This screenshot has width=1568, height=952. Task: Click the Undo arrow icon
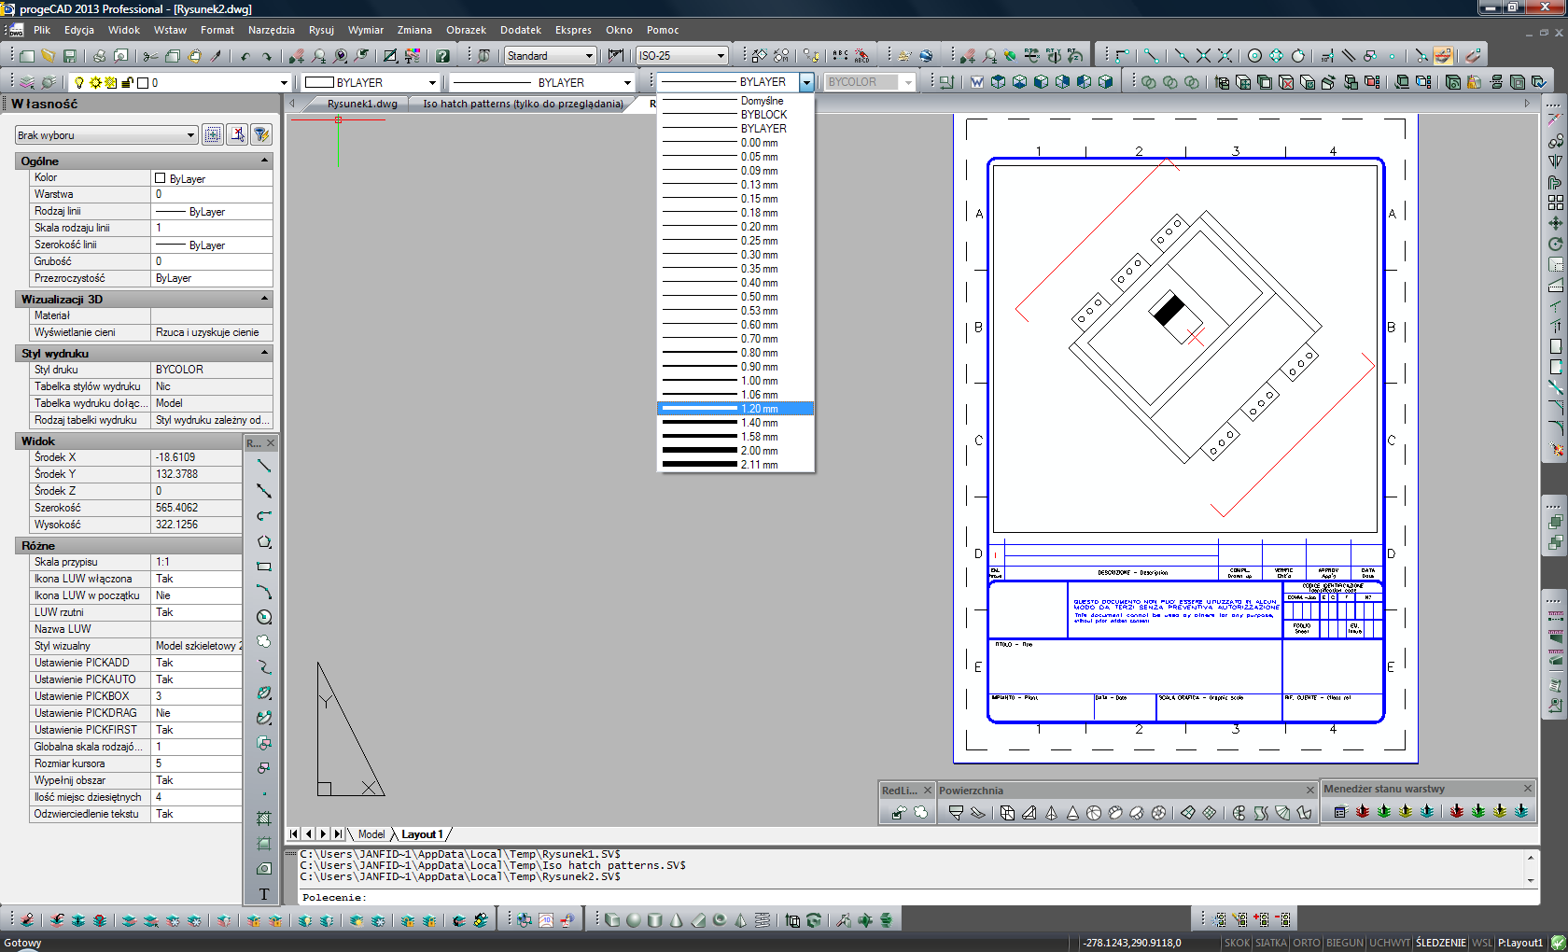(245, 56)
